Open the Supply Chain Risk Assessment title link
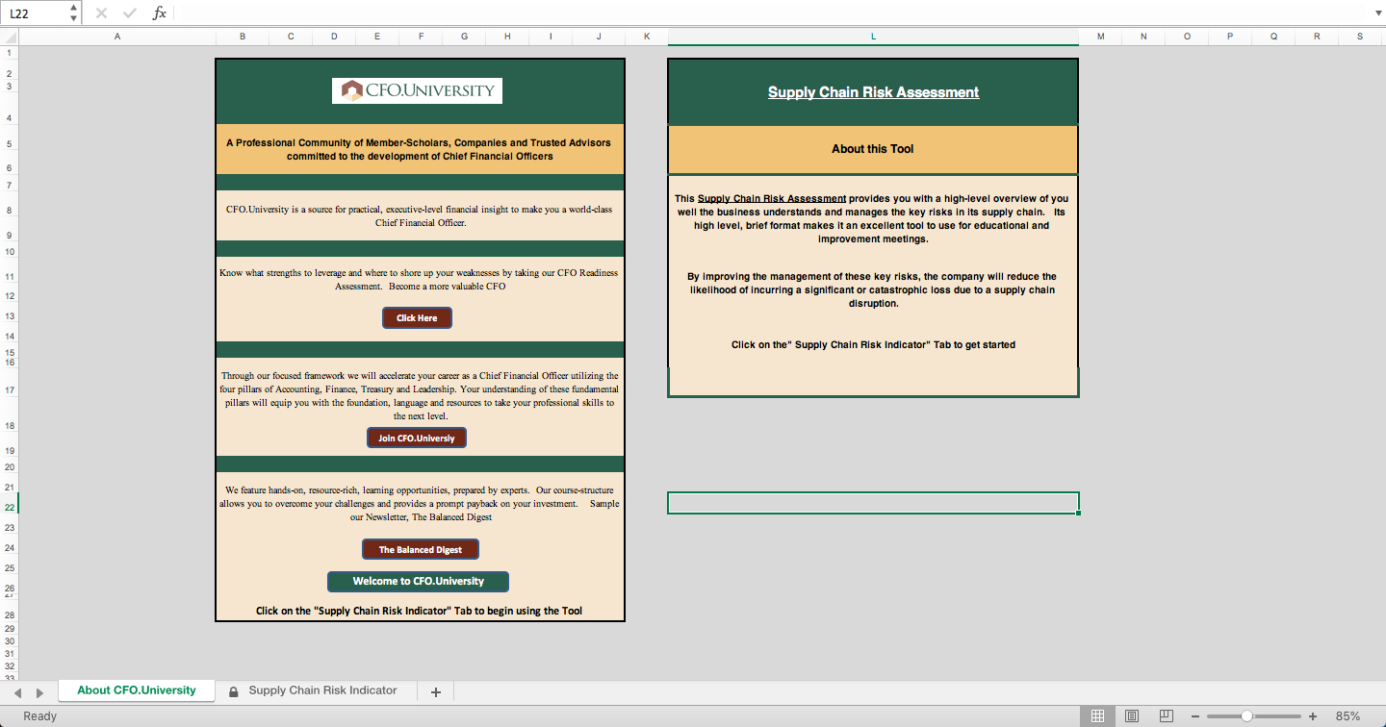This screenshot has height=727, width=1386. (x=873, y=92)
